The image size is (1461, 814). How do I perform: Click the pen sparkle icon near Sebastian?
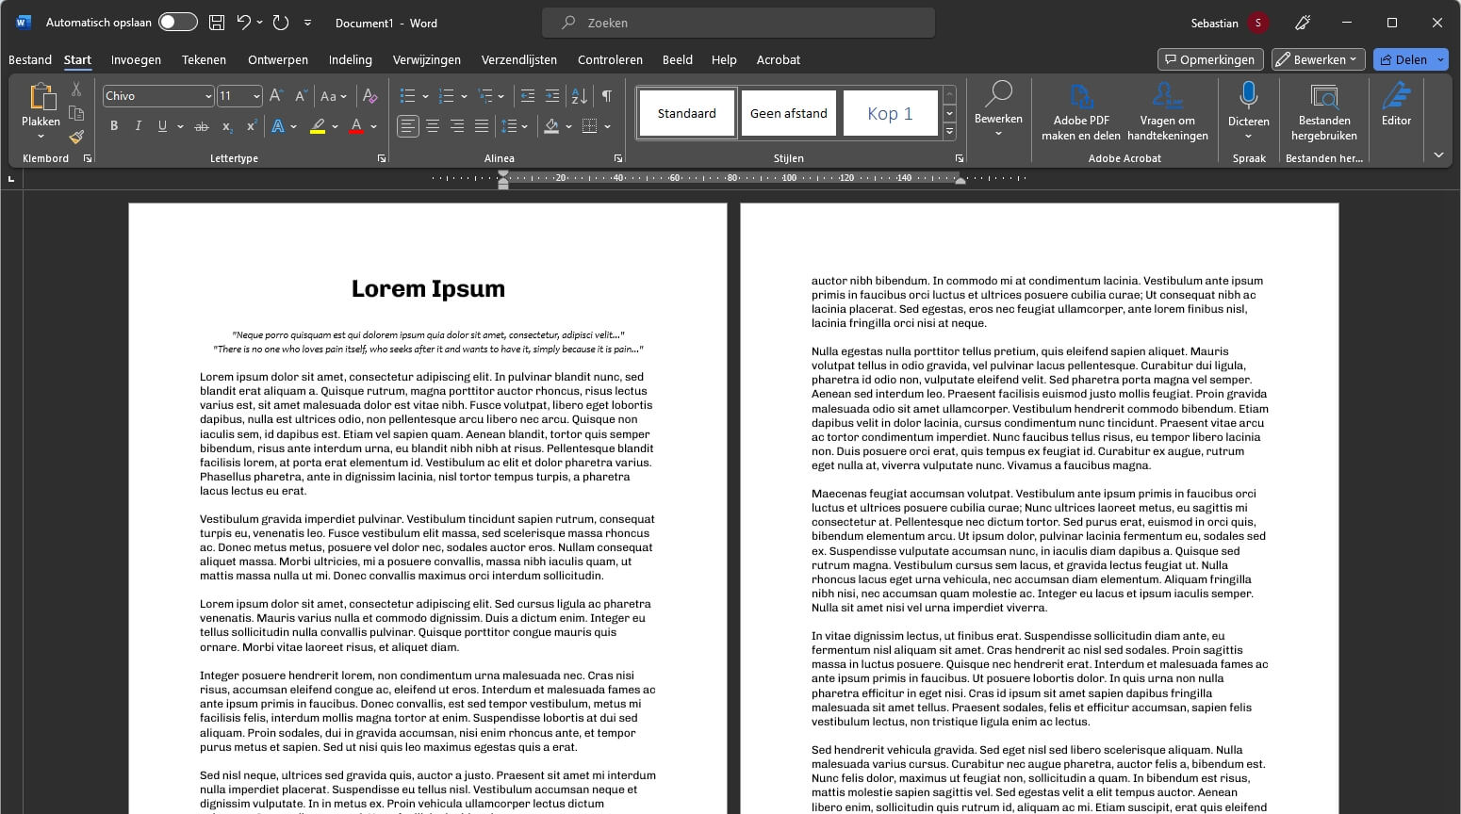tap(1303, 23)
